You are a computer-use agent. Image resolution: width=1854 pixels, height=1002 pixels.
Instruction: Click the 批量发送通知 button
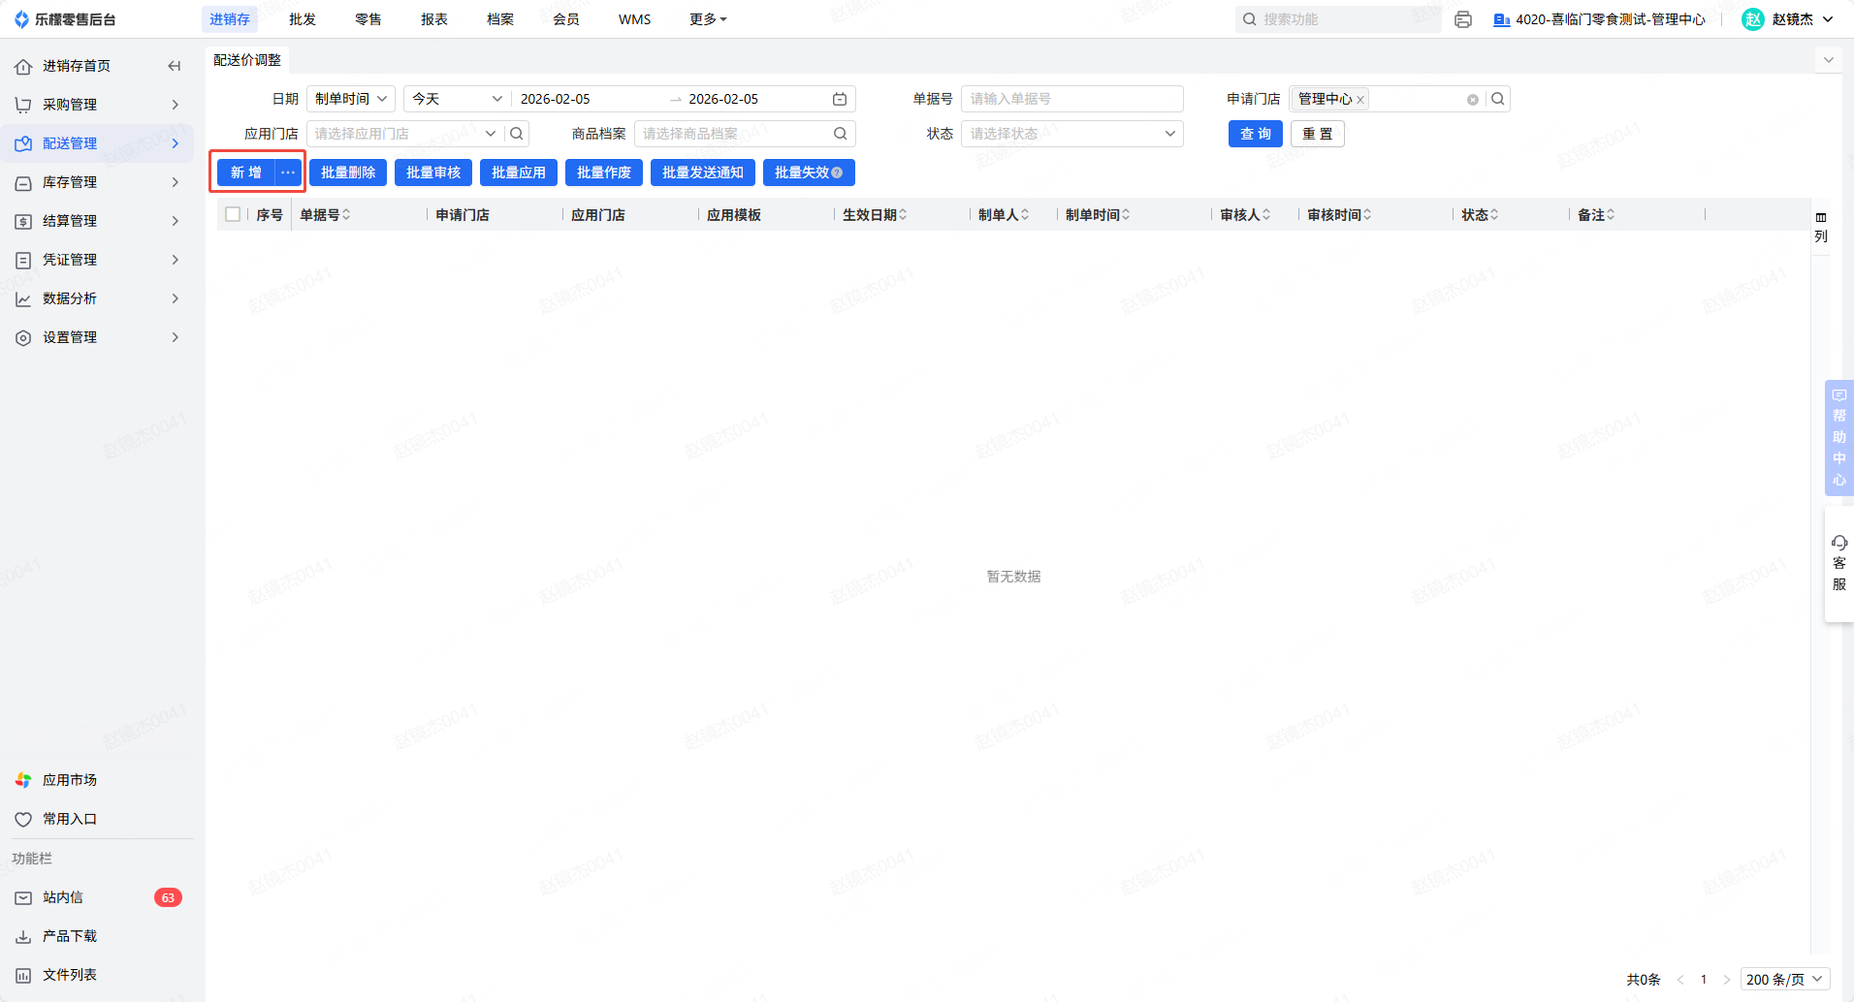[x=703, y=172]
